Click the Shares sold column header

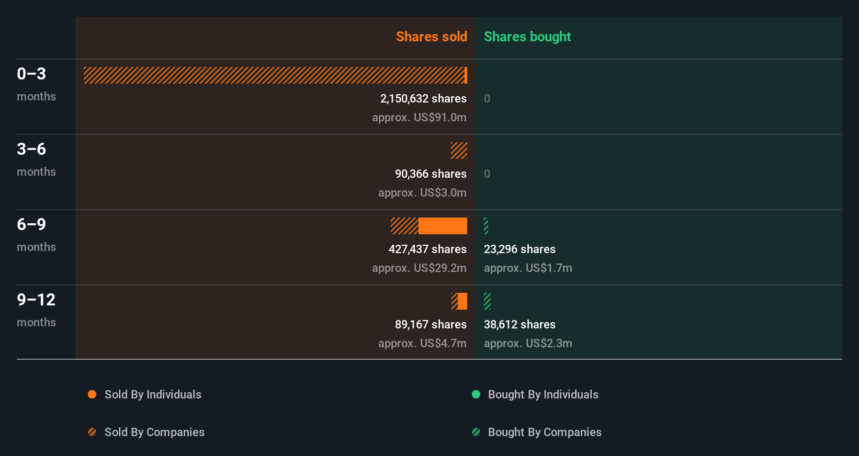pos(432,37)
